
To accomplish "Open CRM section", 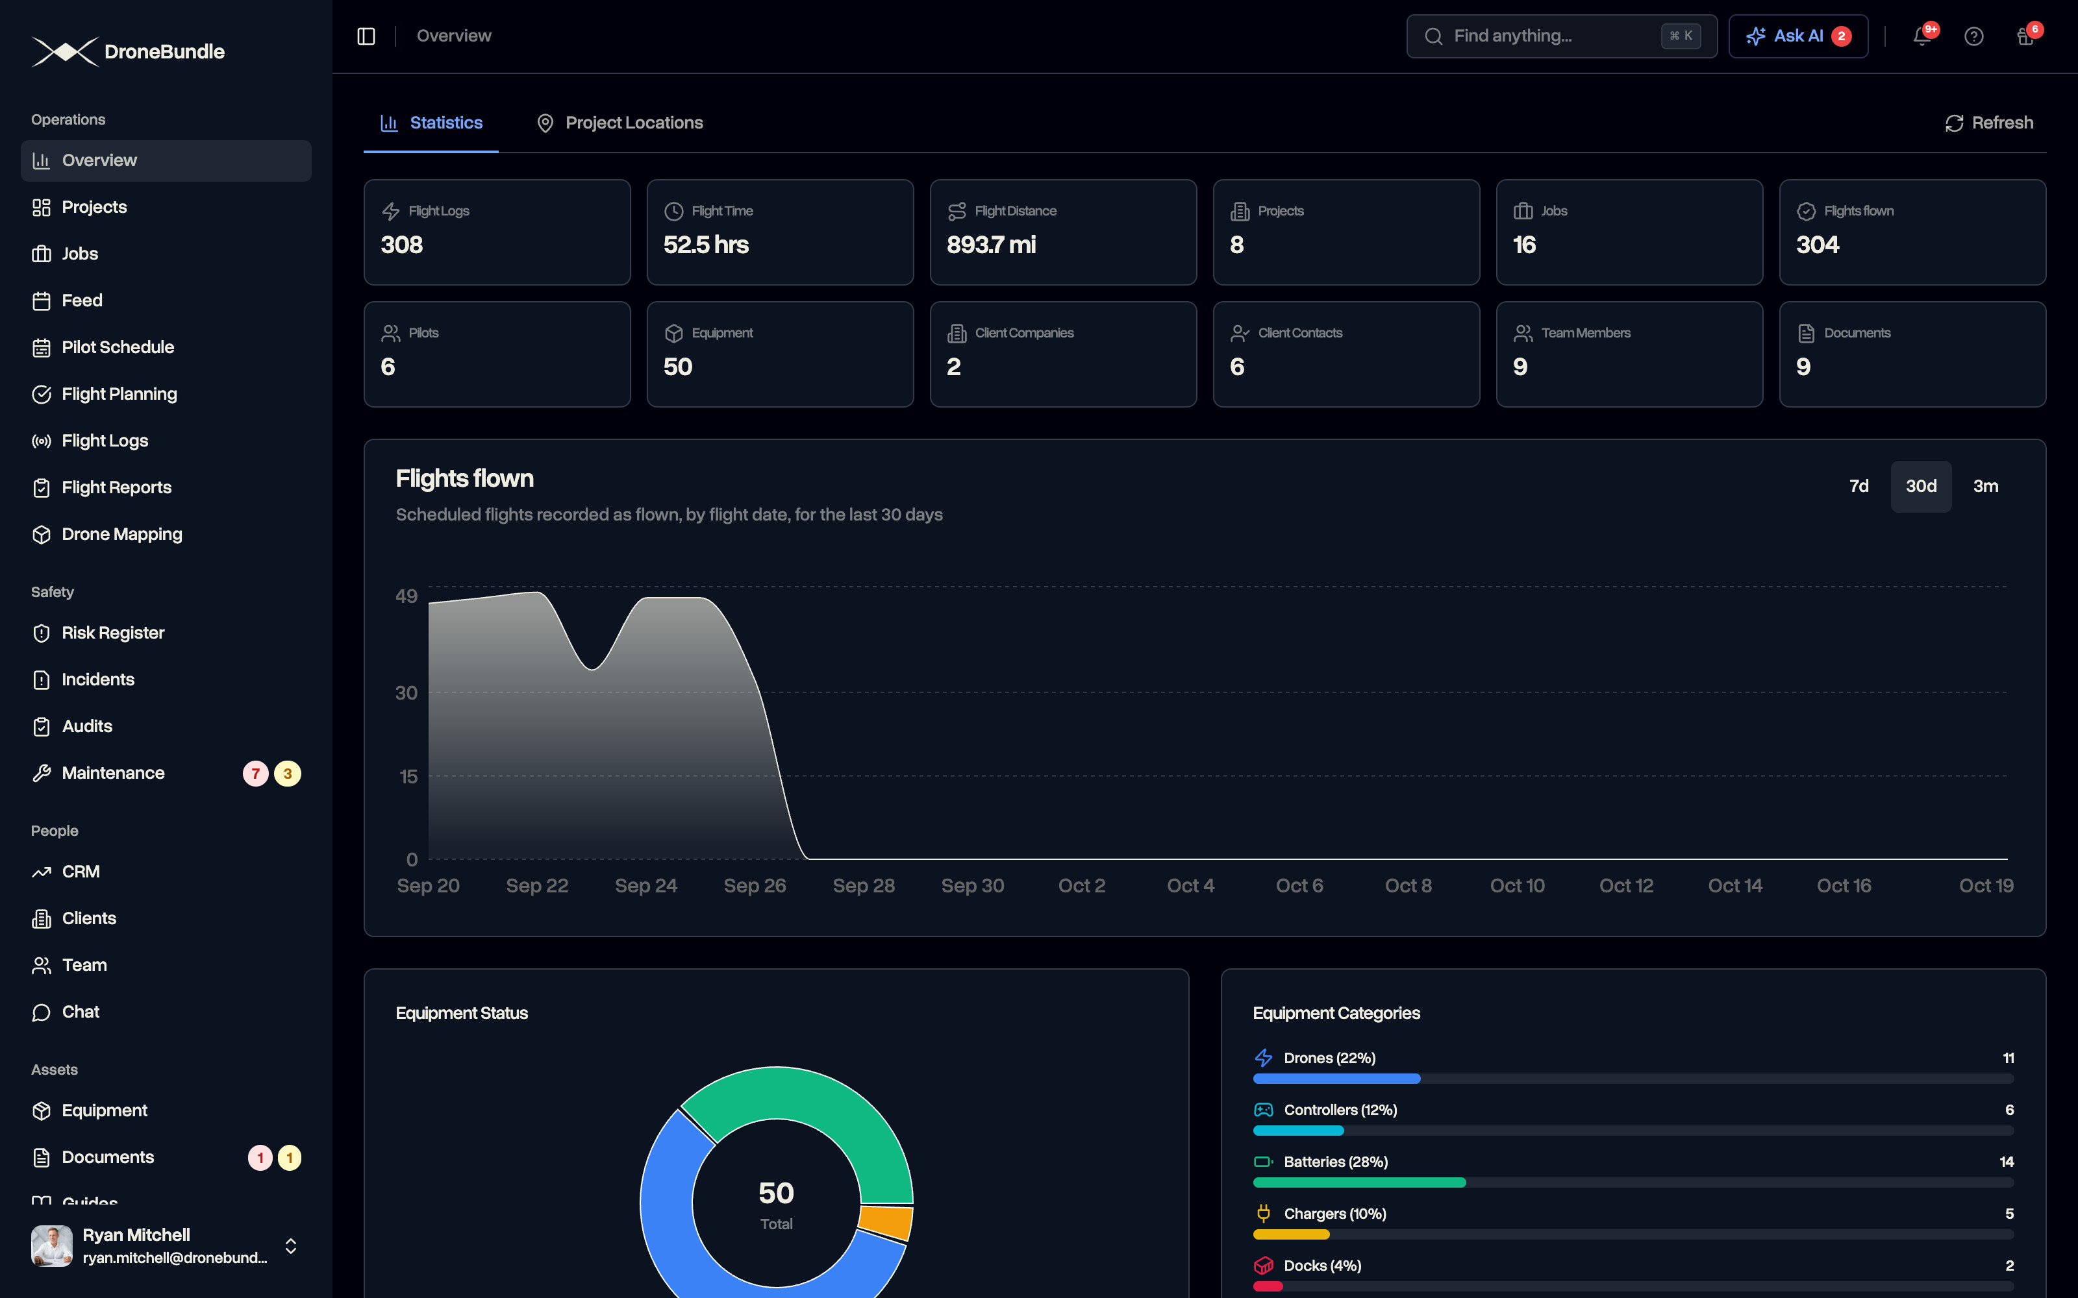I will point(166,872).
